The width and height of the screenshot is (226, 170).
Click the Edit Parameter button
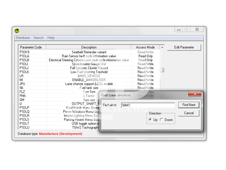point(184,47)
